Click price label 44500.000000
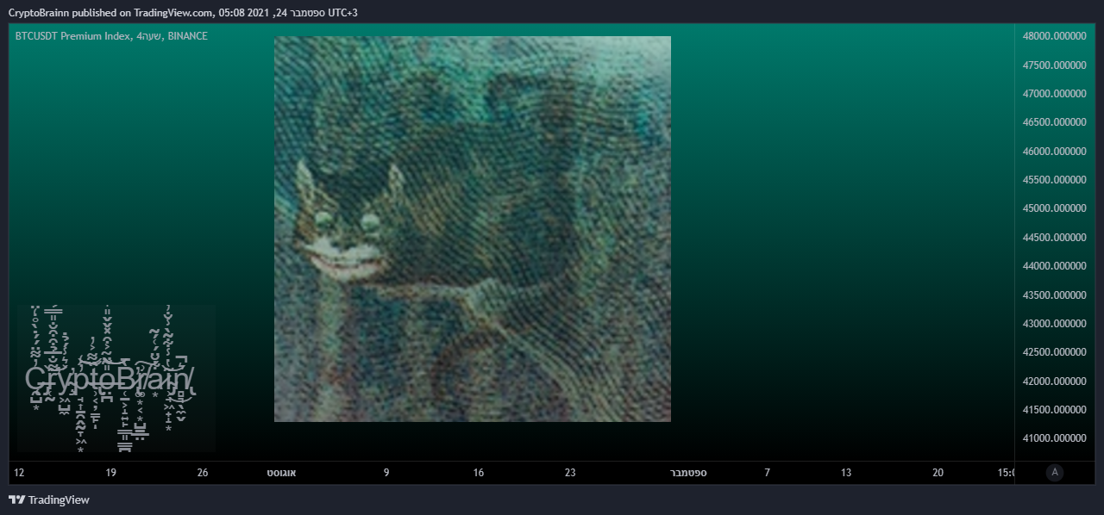Image resolution: width=1104 pixels, height=515 pixels. click(1054, 237)
